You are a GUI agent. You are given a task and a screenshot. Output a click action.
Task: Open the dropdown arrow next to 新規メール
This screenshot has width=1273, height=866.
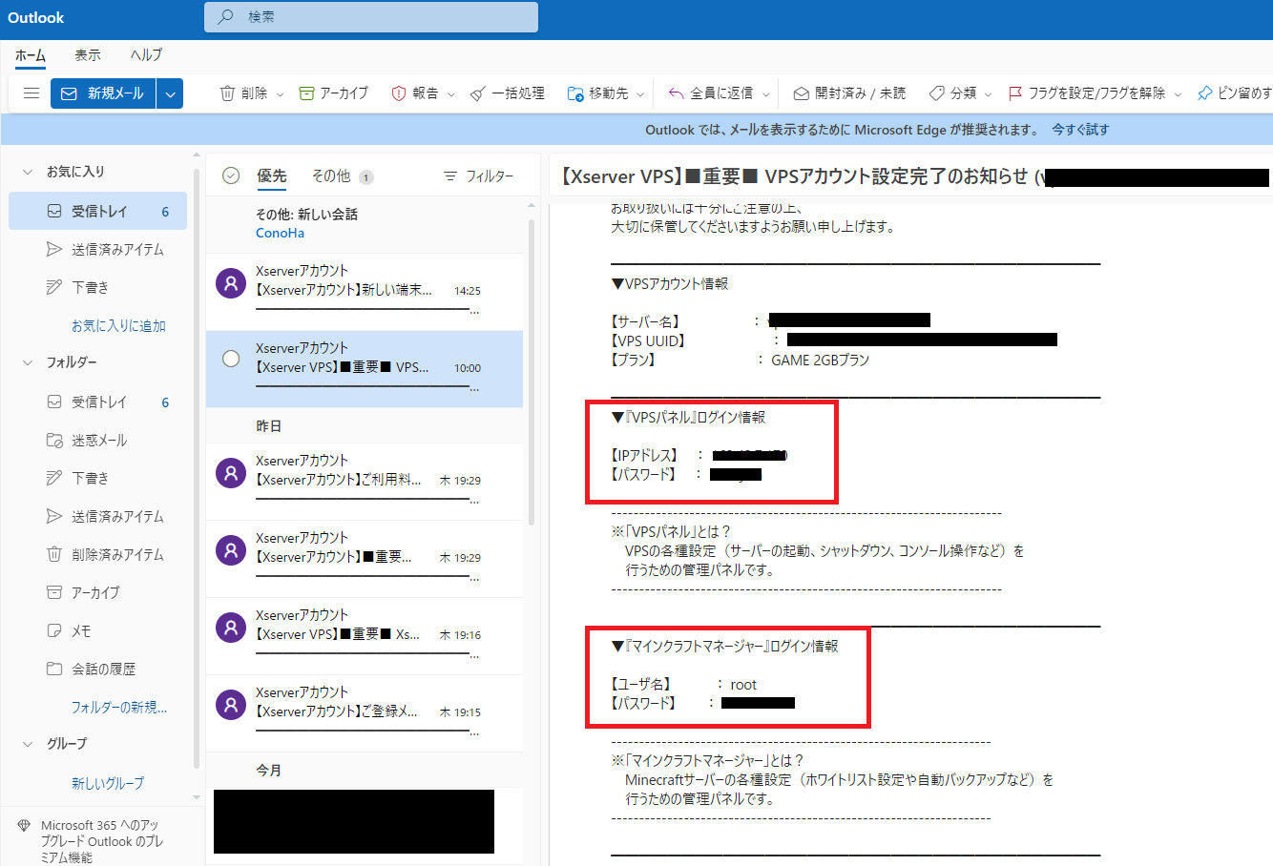point(170,93)
